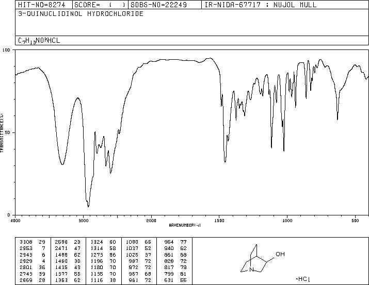
Task: Click the HCl label under structure
Action: [303, 279]
